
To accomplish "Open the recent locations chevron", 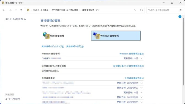I will (16, 10).
